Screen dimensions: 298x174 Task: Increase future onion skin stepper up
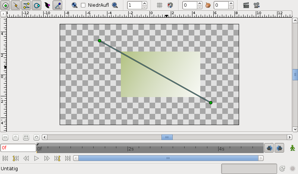click(x=231, y=3)
